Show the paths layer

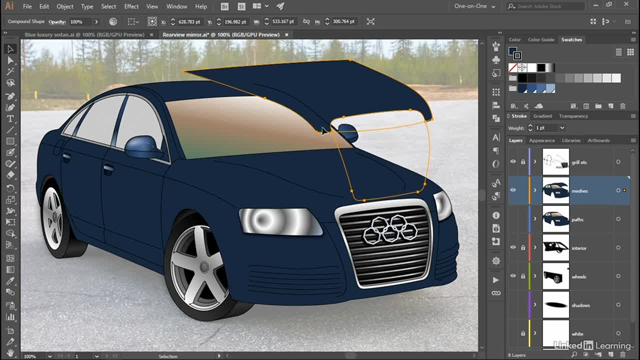coord(513,219)
